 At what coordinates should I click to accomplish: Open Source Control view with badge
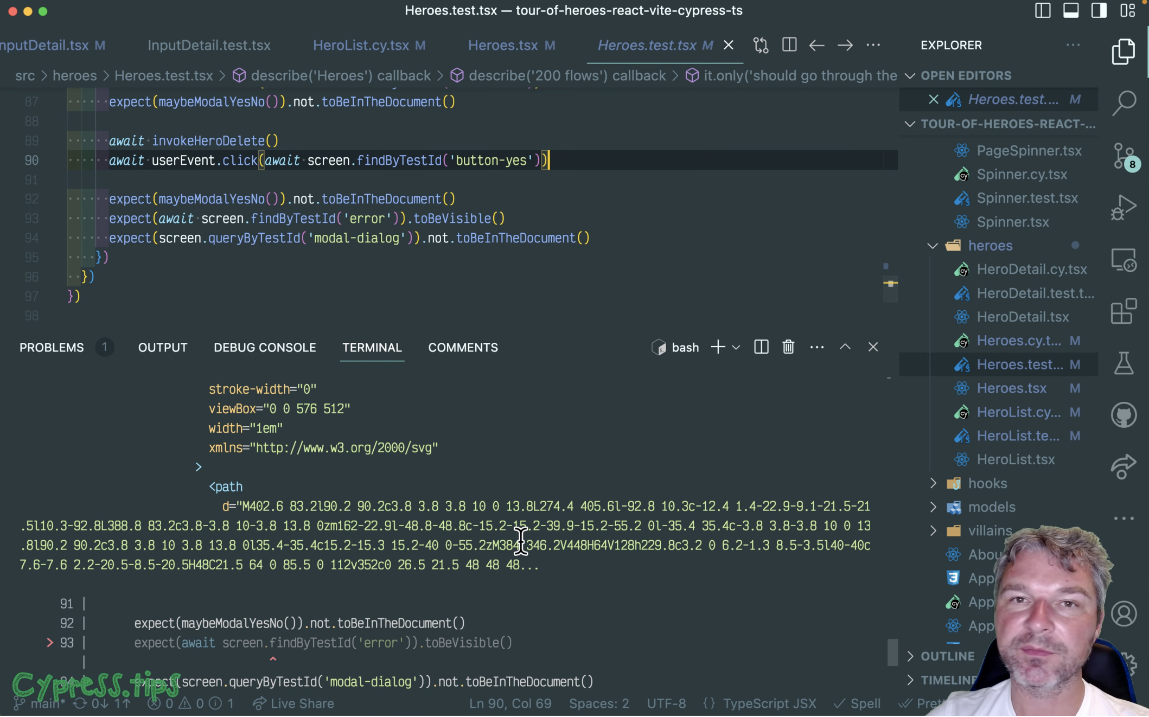1124,156
